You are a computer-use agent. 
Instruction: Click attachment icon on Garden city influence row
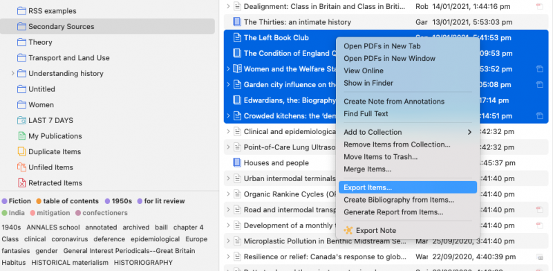point(539,84)
